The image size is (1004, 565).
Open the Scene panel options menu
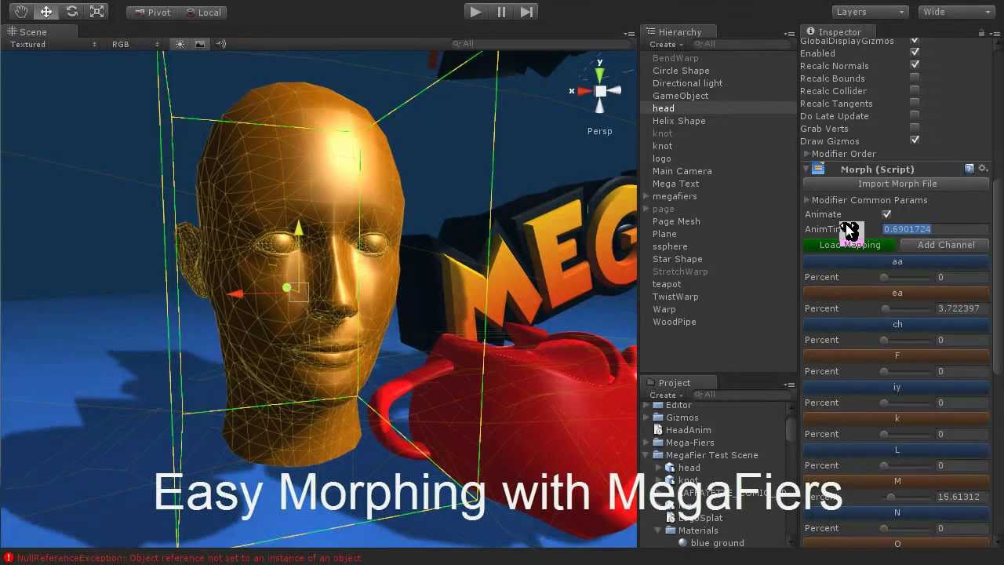(x=629, y=34)
